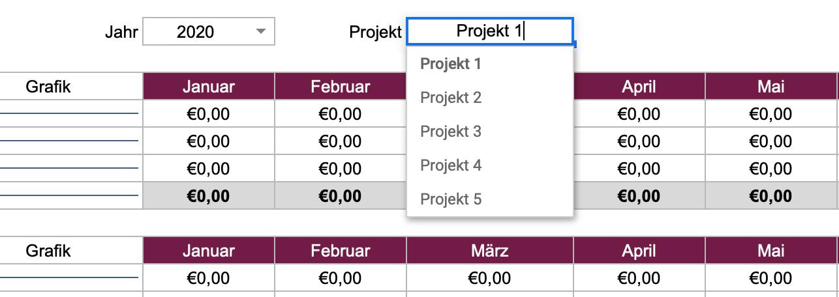Click the first Februar column header
This screenshot has width=839, height=297.
(x=340, y=86)
